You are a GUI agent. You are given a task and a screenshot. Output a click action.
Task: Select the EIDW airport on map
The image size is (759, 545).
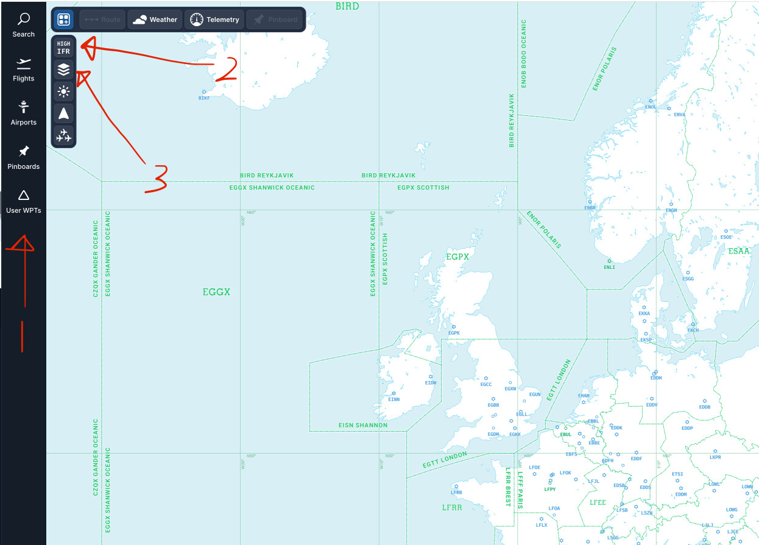[x=431, y=377]
